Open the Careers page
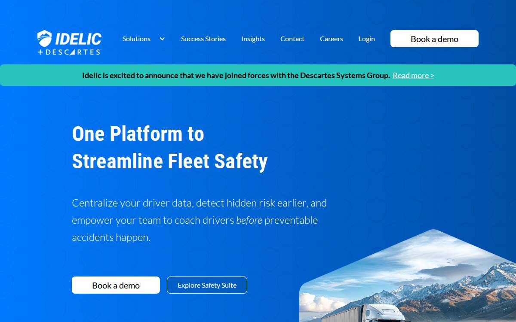 (332, 39)
